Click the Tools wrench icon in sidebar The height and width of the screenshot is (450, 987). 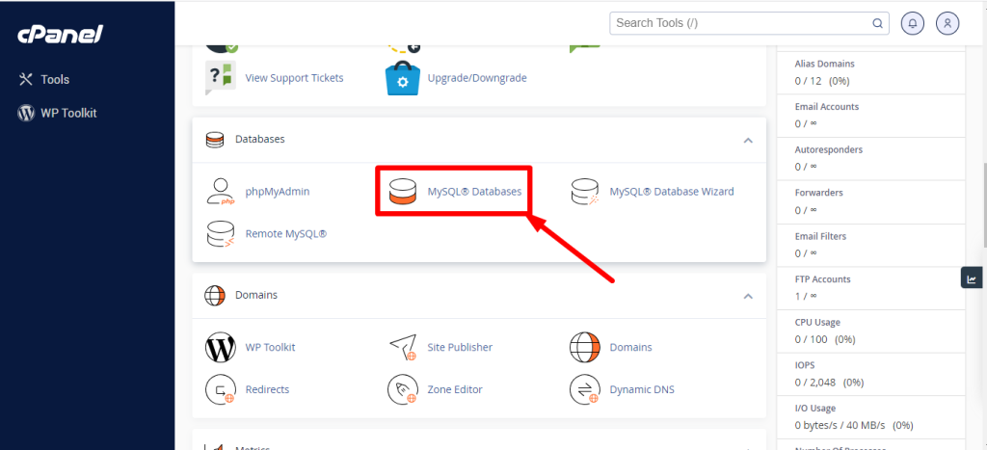(26, 79)
